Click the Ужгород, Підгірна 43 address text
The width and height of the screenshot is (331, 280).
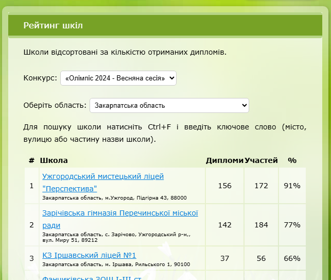(x=114, y=197)
